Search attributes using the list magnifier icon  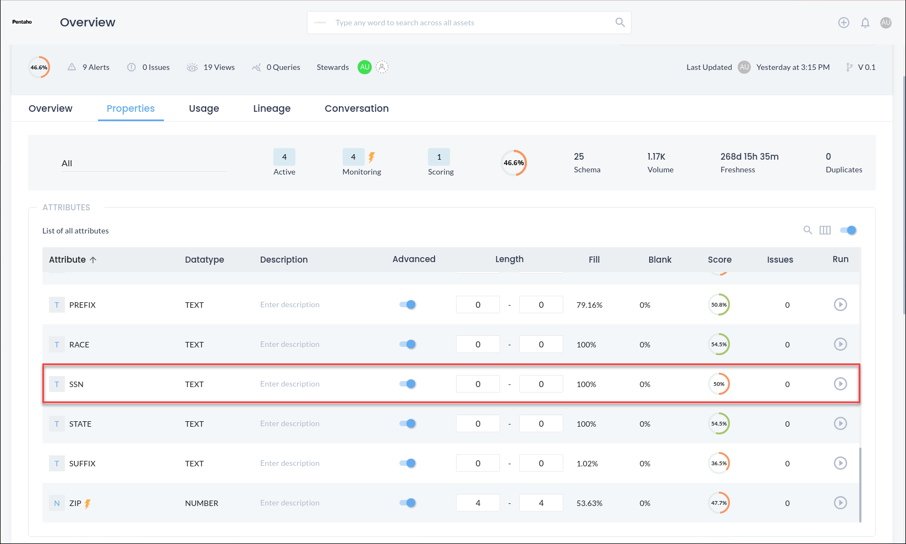pyautogui.click(x=808, y=230)
